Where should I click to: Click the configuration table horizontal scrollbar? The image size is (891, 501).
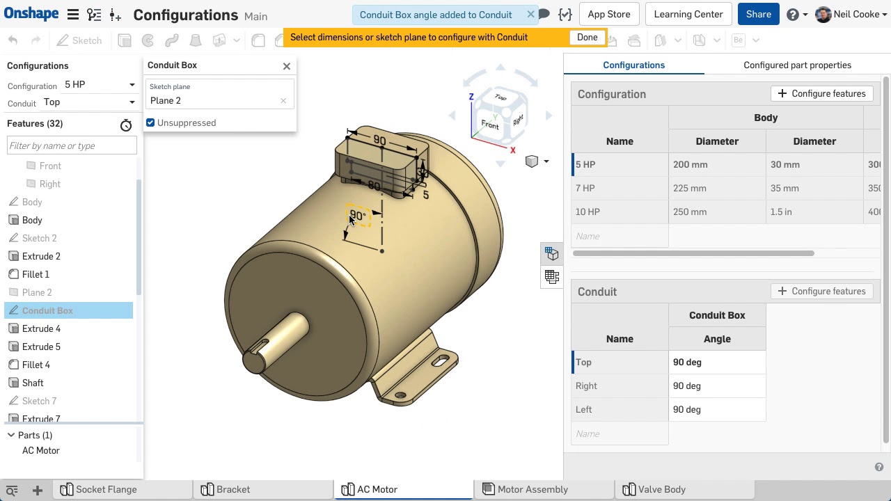coord(693,253)
